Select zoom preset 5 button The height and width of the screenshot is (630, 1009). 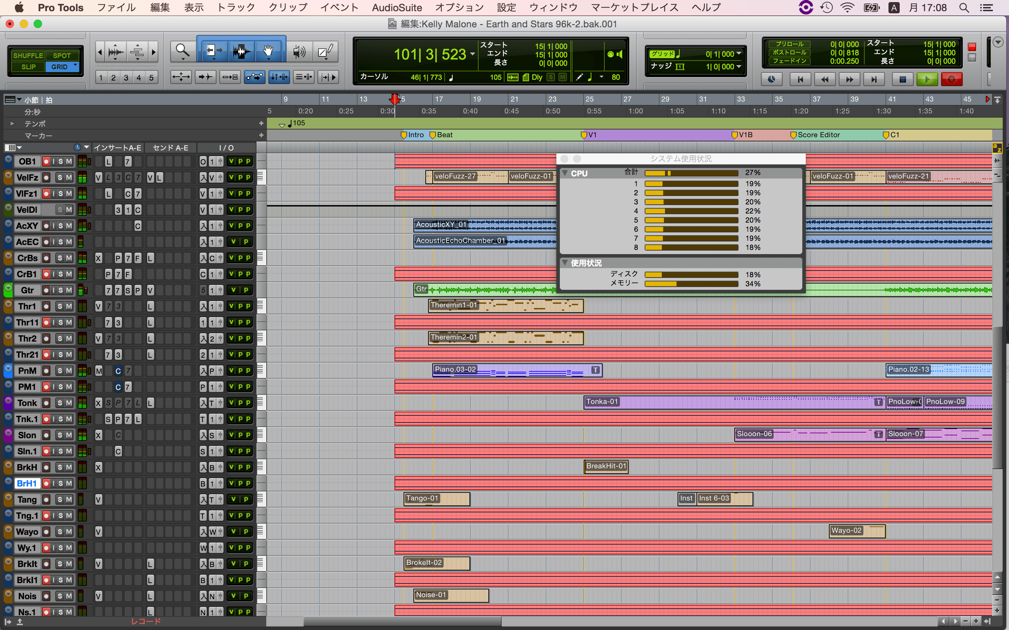click(x=151, y=77)
